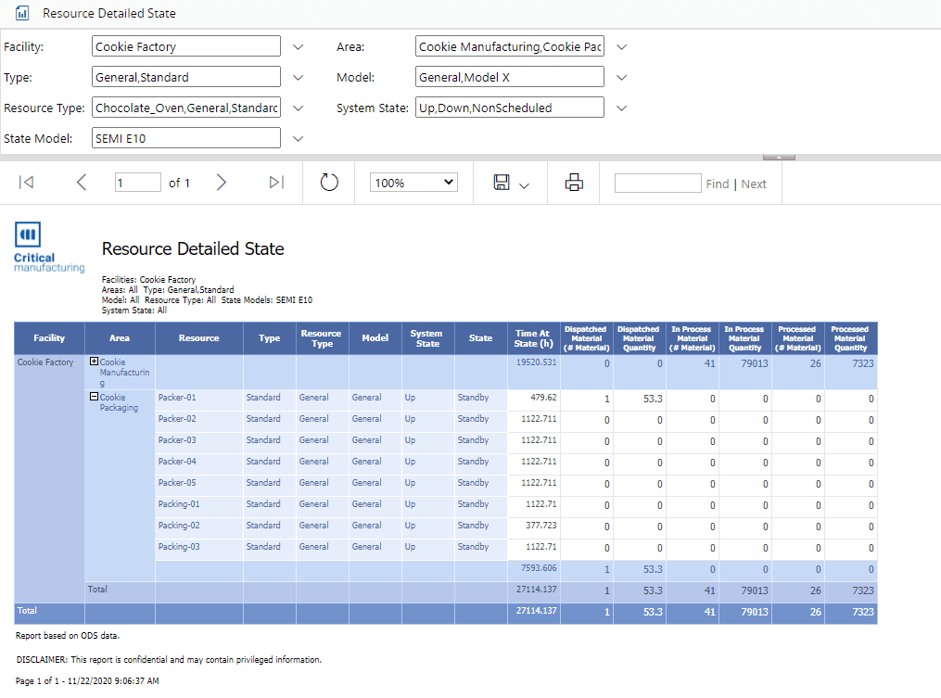Open the Area dropdown chevron
Screen dimensions: 941x698
pyautogui.click(x=622, y=46)
